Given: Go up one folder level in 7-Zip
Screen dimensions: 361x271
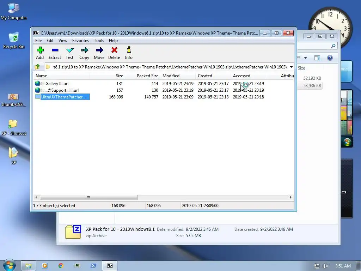Looking at the screenshot, I should [37, 67].
